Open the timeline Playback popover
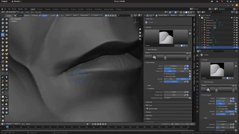Viewport: 239px width, 134px height. tap(9, 124)
